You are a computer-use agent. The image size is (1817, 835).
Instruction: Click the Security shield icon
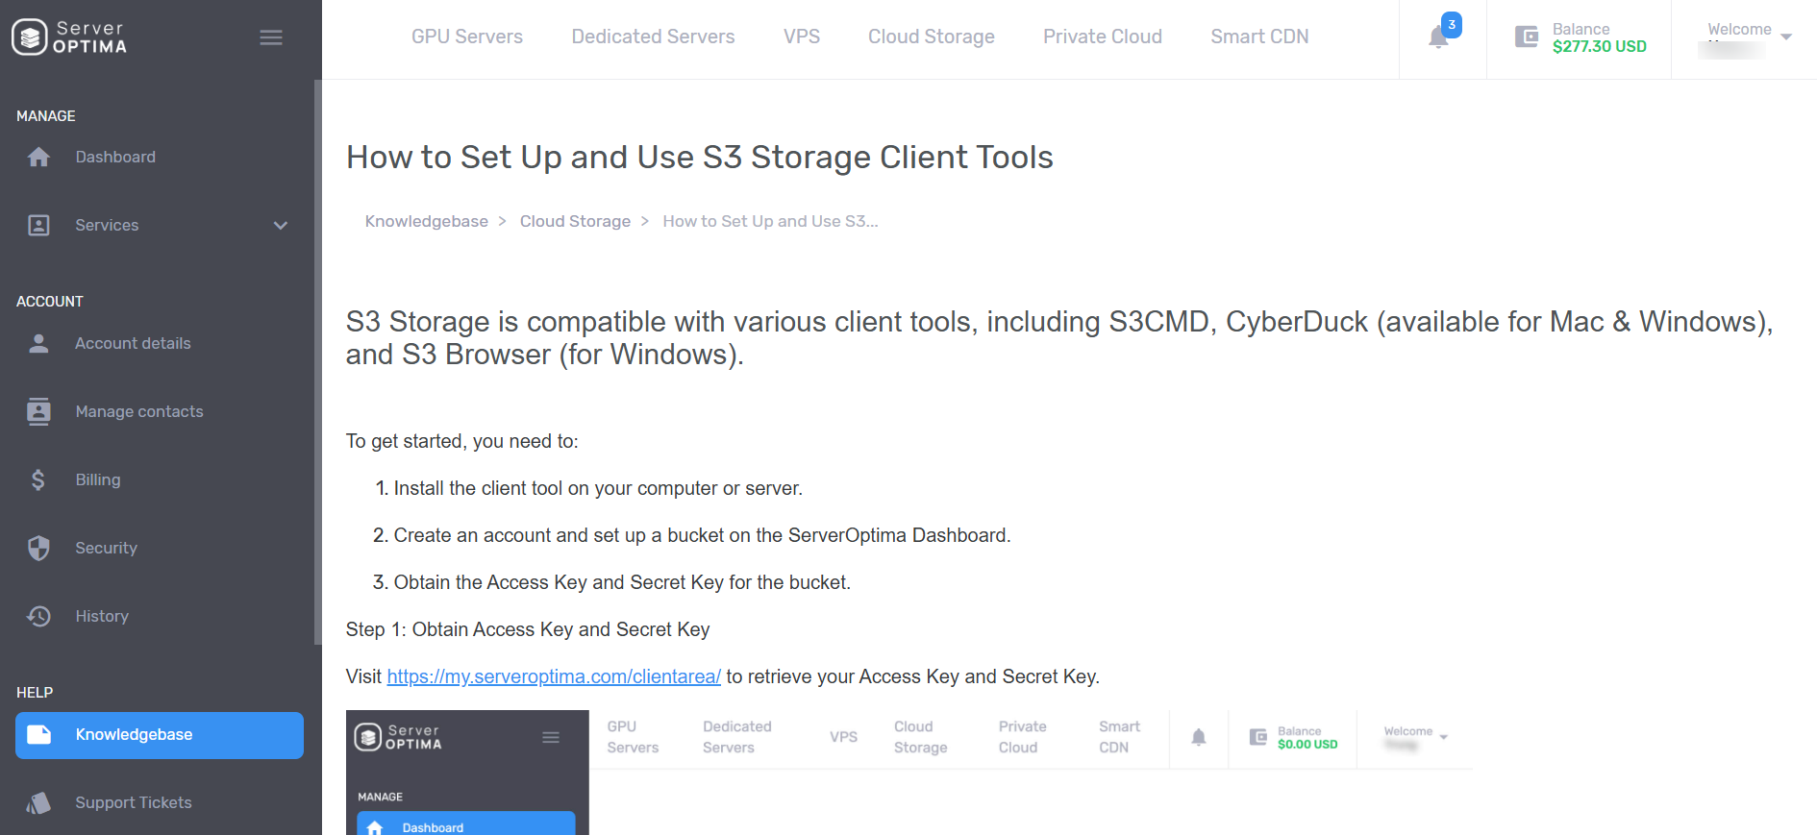pyautogui.click(x=38, y=548)
